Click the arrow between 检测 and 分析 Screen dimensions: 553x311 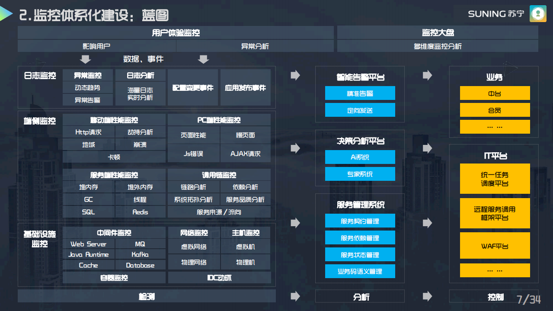coord(295,297)
